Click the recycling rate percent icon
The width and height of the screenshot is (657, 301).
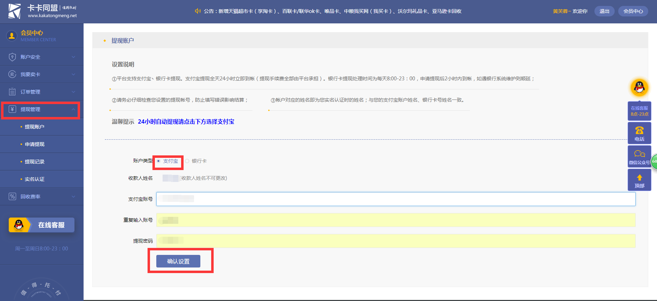click(12, 197)
